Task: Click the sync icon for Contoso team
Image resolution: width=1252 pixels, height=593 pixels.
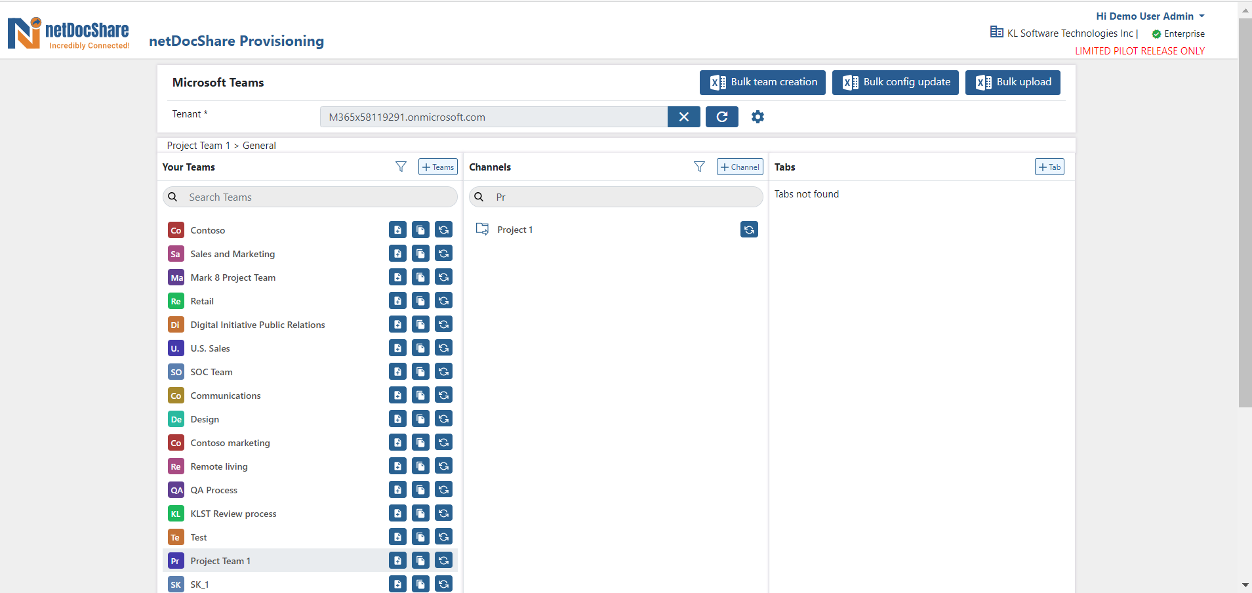Action: (443, 230)
